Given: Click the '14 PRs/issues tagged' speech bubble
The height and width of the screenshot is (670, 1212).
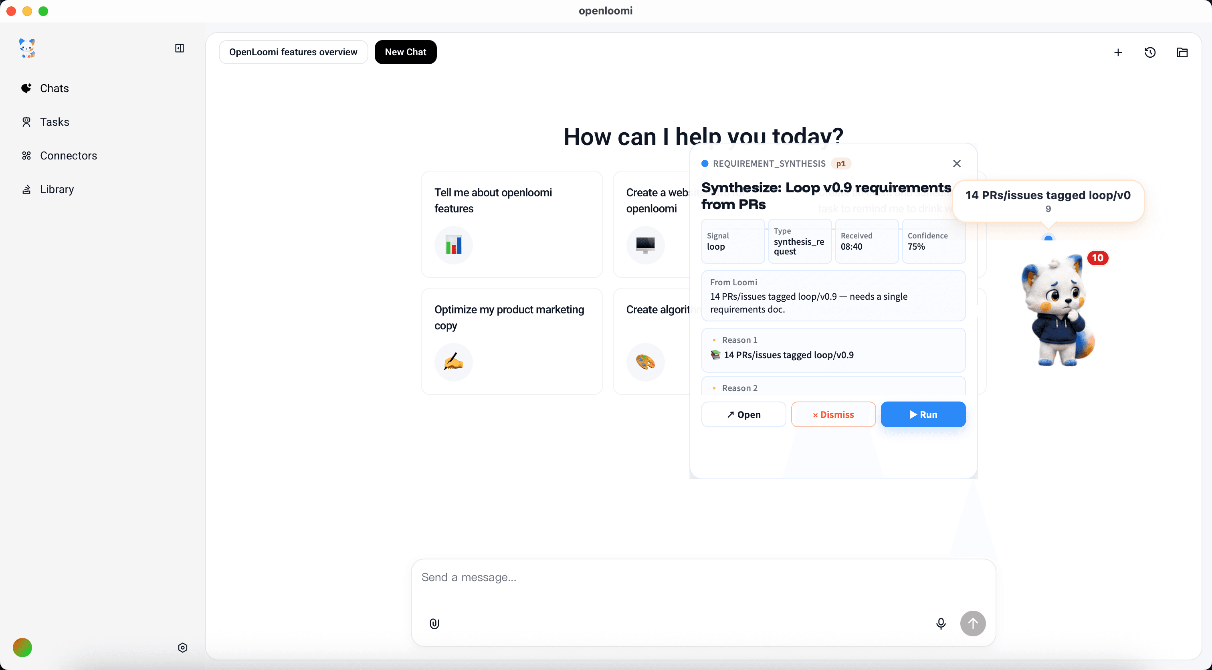Looking at the screenshot, I should tap(1048, 201).
